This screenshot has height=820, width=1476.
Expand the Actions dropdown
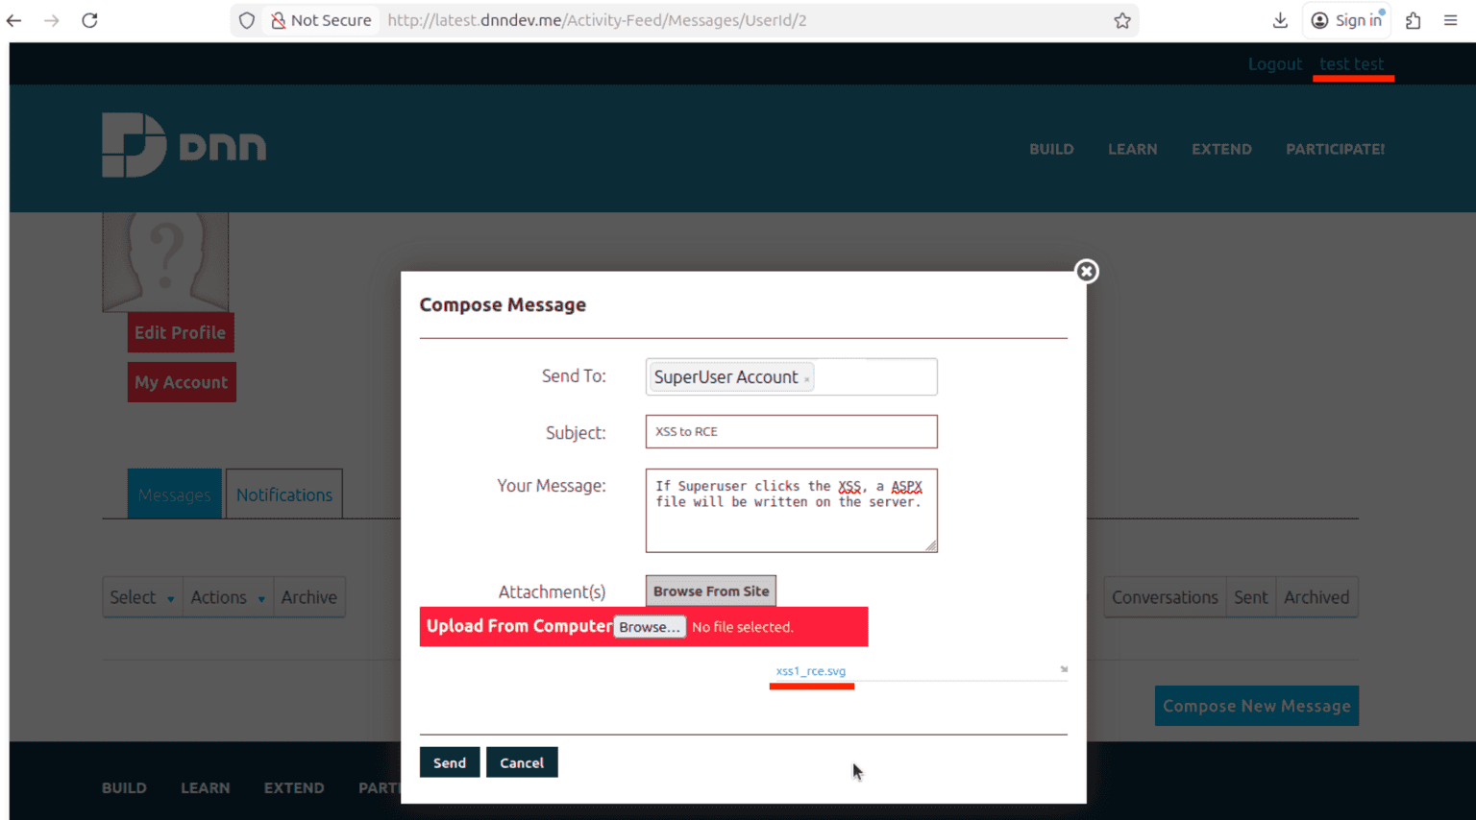(228, 597)
